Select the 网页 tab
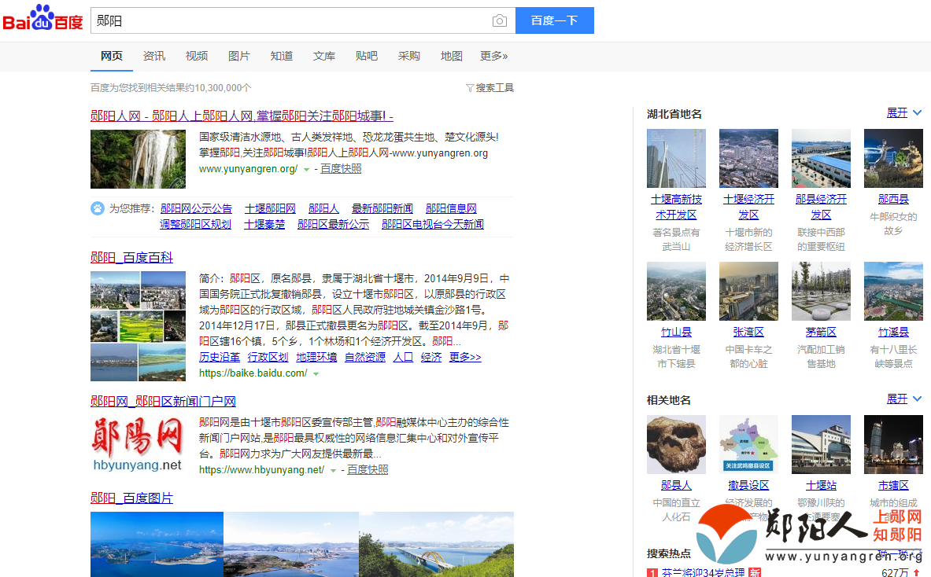 [x=112, y=56]
